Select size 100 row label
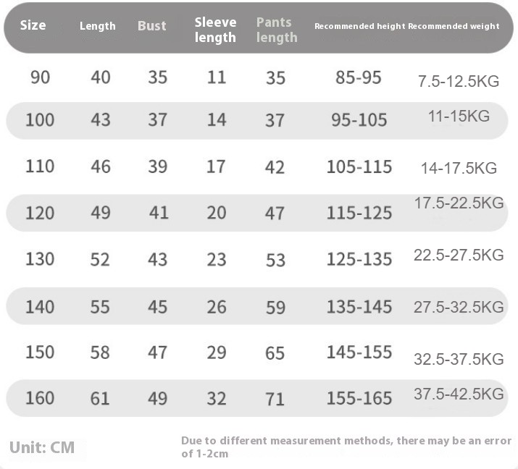The image size is (518, 469). point(40,120)
